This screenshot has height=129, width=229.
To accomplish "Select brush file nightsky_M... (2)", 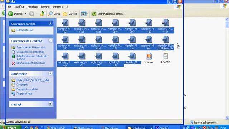I will pos(115,43).
